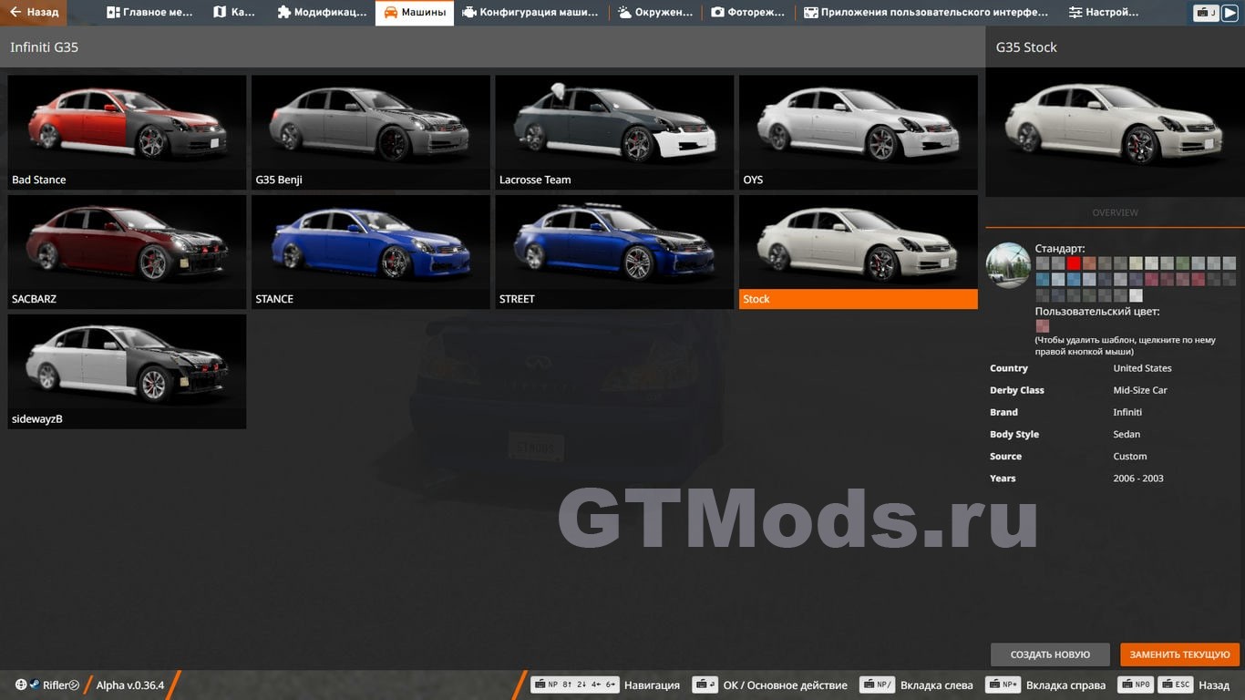
Task: Open Приложения пользовательского интерфейса tab
Action: (925, 13)
